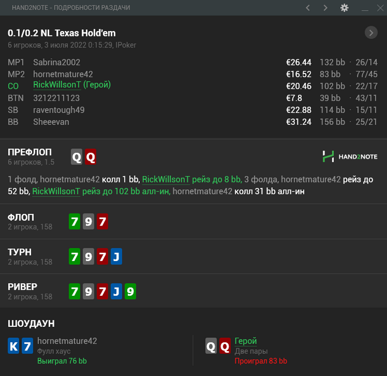Viewport: 387px width, 376px height.
Task: Click grey 9 card in the turn row
Action: click(x=88, y=257)
